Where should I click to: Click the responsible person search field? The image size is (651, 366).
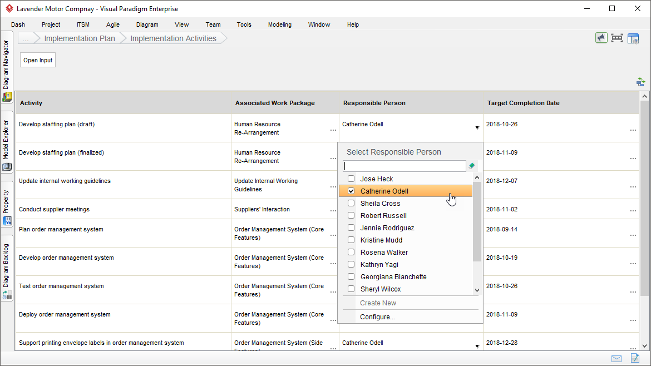pos(405,166)
